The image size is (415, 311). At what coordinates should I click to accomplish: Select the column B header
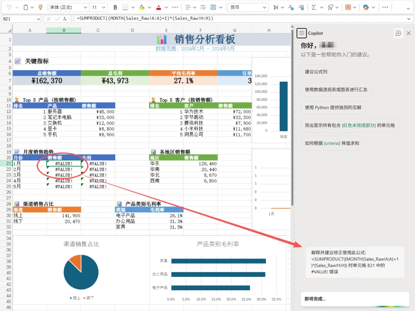(64, 30)
